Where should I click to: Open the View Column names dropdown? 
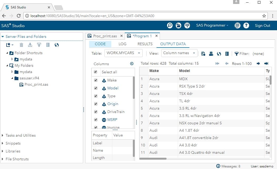179,53
